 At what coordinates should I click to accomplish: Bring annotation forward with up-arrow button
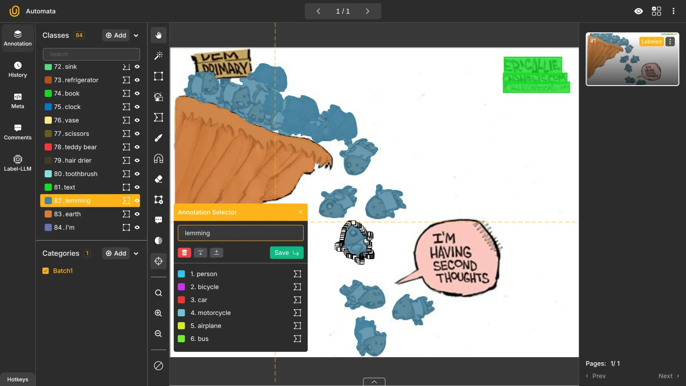point(217,253)
